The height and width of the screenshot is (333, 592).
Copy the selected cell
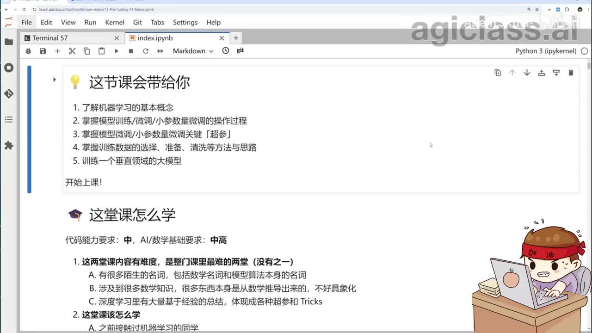click(87, 51)
